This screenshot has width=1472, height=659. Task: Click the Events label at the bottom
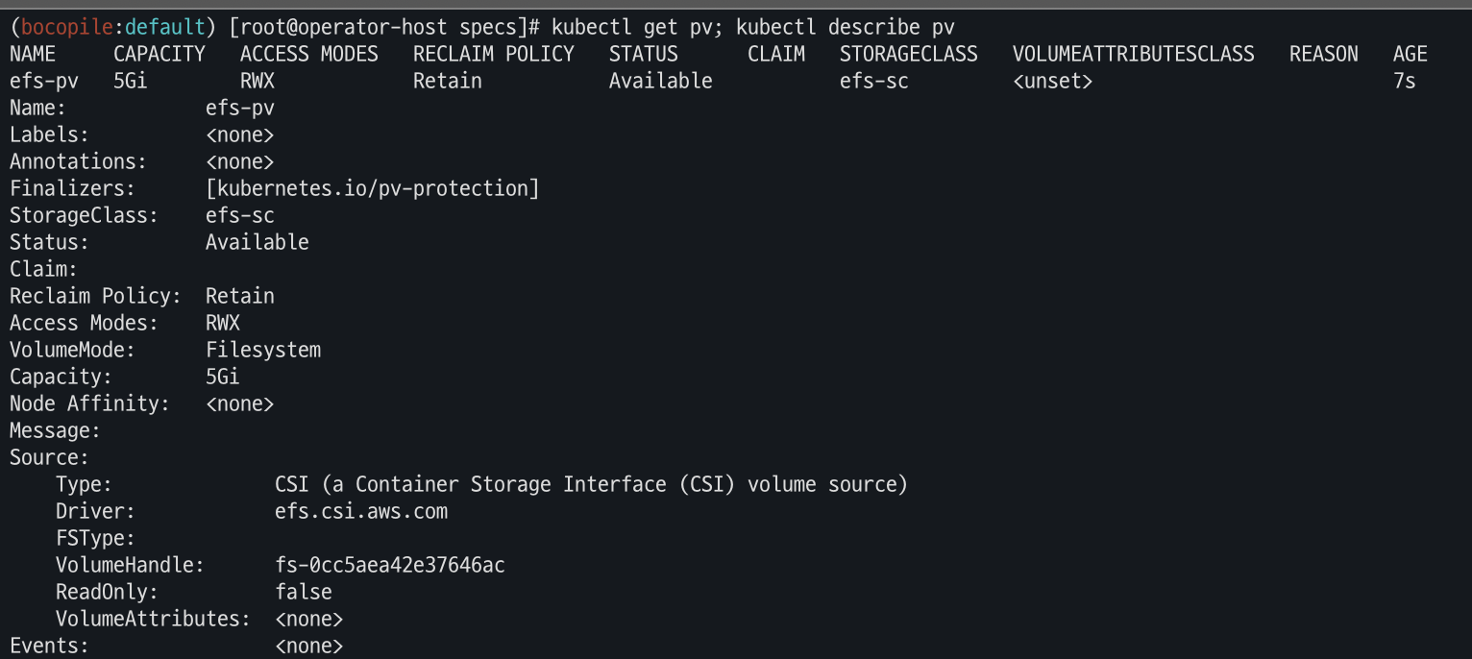click(x=49, y=646)
